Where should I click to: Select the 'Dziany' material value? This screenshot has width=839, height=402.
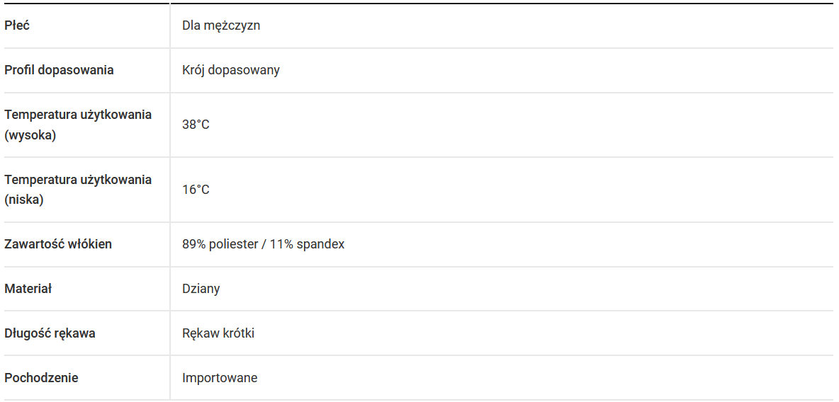pyautogui.click(x=201, y=289)
